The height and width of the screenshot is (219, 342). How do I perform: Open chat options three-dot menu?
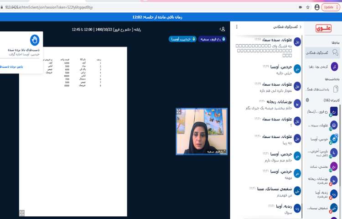237,26
